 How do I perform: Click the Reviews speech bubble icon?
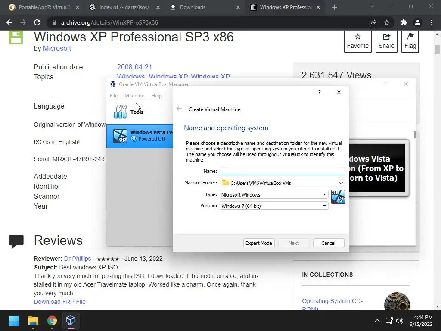click(x=16, y=241)
